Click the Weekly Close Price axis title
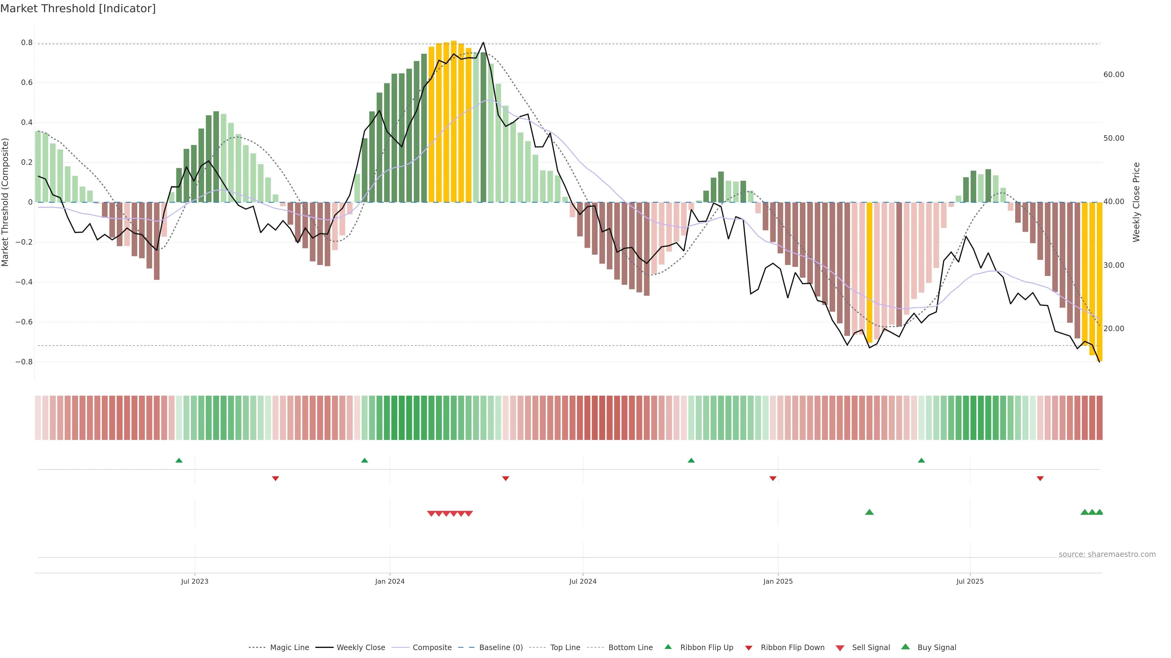The width and height of the screenshot is (1171, 658). coord(1137,202)
